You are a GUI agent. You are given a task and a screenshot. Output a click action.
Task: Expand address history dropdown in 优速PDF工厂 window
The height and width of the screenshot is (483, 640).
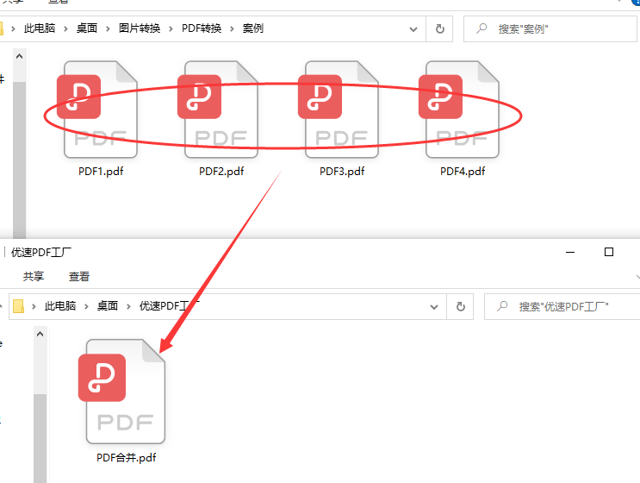434,306
